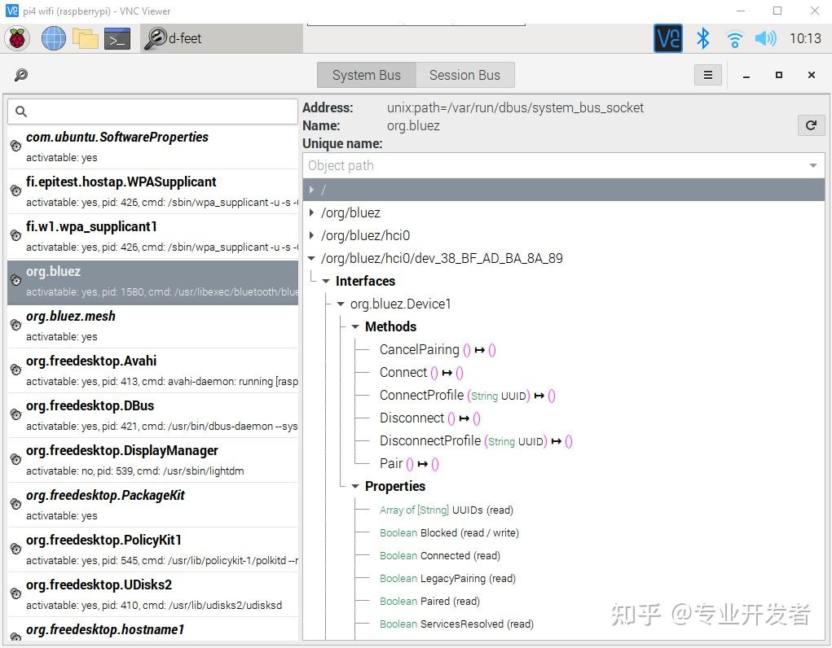Select the Connected boolean property
Viewport: 832px width, 648px height.
(440, 555)
